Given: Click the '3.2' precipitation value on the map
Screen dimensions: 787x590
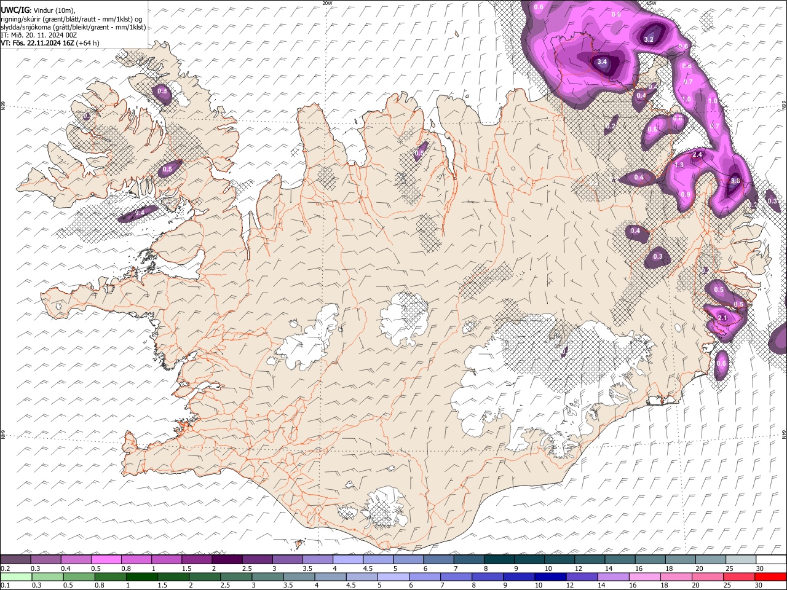Looking at the screenshot, I should click(x=649, y=39).
